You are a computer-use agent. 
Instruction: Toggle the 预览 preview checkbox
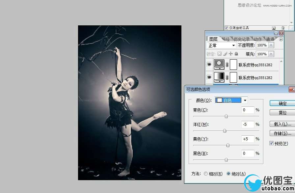tap(271, 143)
